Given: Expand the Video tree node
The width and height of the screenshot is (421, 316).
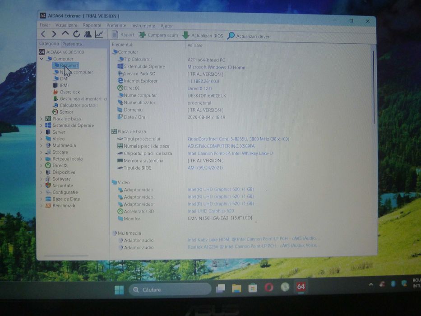Looking at the screenshot, I should point(42,139).
